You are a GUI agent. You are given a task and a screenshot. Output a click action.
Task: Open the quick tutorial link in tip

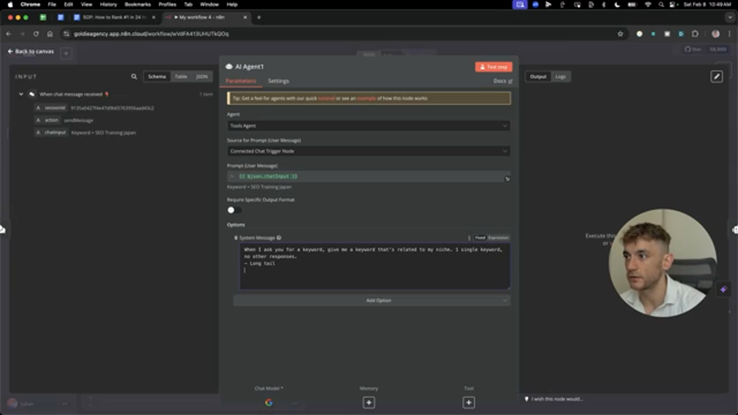click(326, 98)
